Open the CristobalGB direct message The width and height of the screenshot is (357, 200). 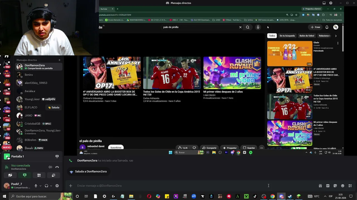39,124
